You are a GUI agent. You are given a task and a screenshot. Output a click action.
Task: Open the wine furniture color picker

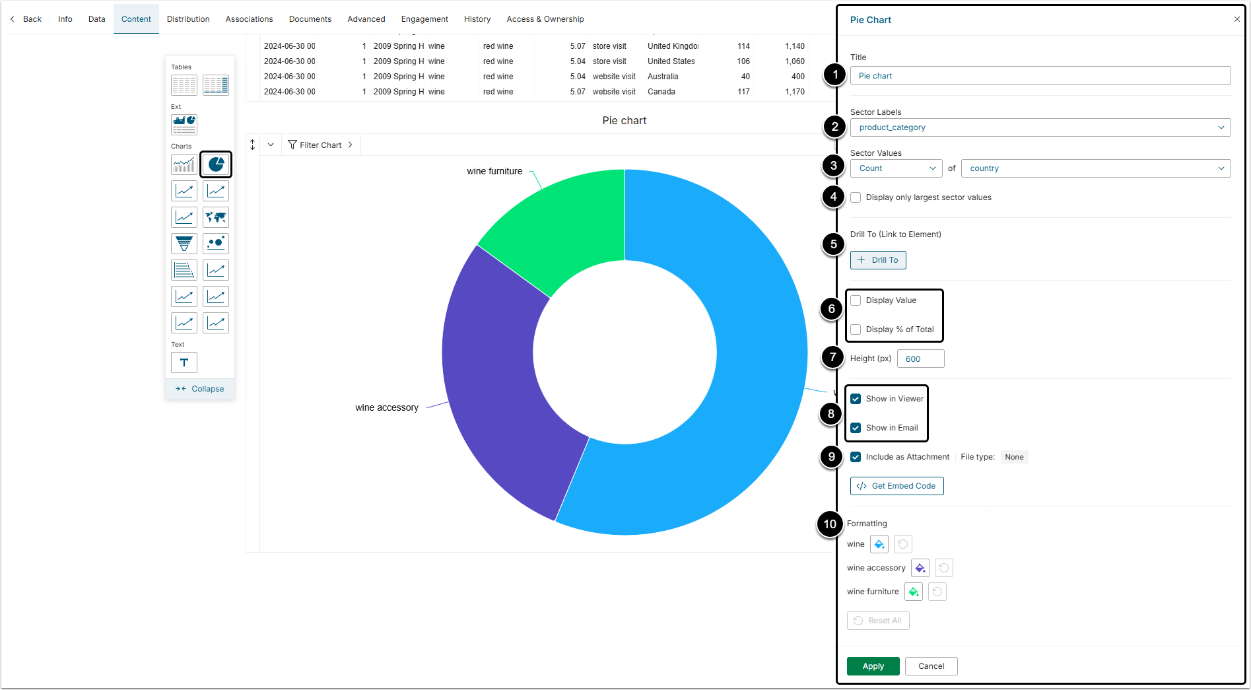click(914, 592)
